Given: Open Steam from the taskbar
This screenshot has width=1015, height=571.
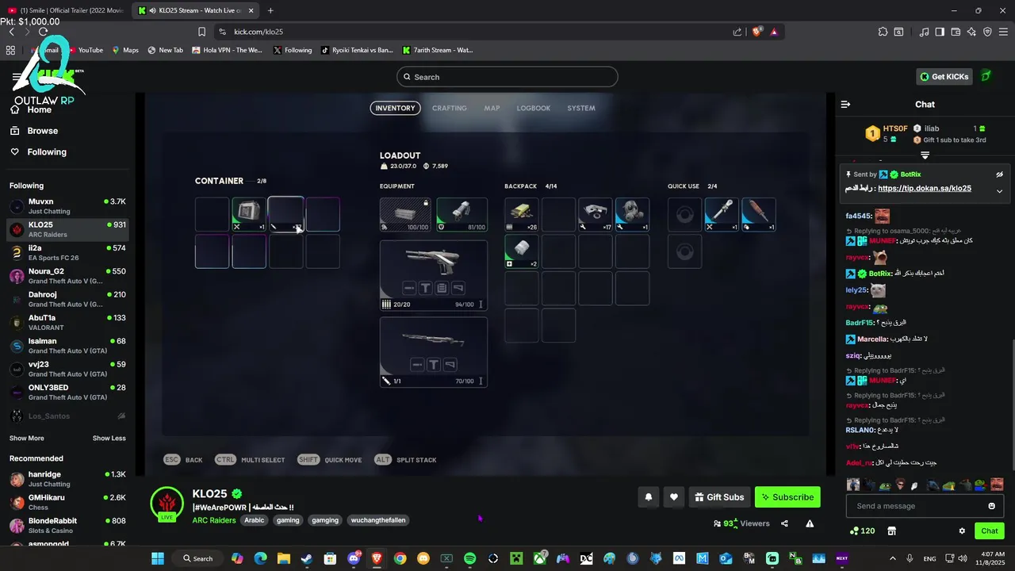Looking at the screenshot, I should pos(306,558).
